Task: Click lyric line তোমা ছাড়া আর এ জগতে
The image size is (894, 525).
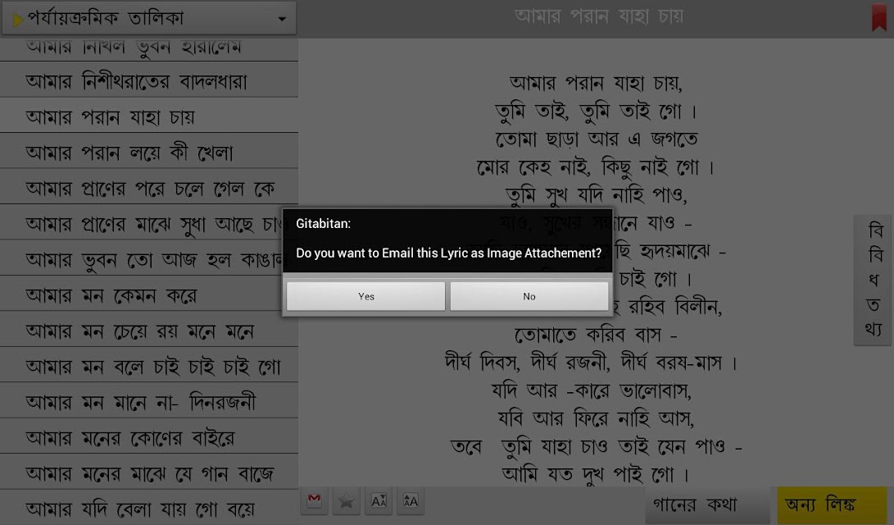Action: (x=597, y=139)
